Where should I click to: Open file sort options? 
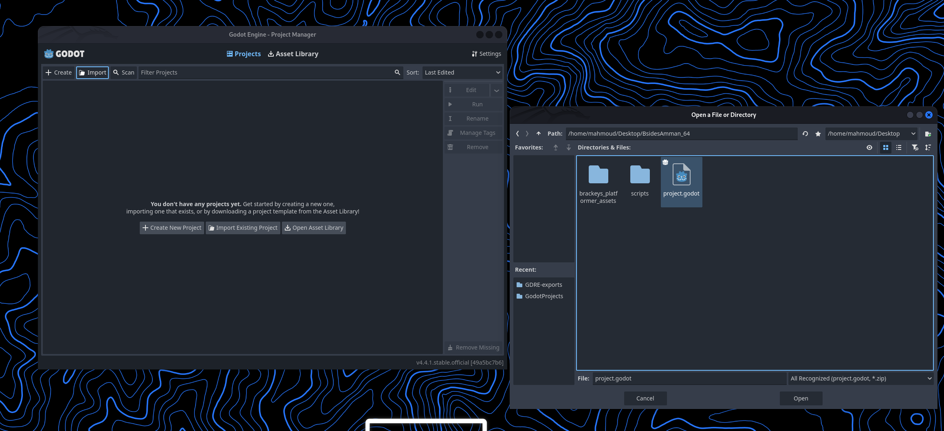[928, 147]
